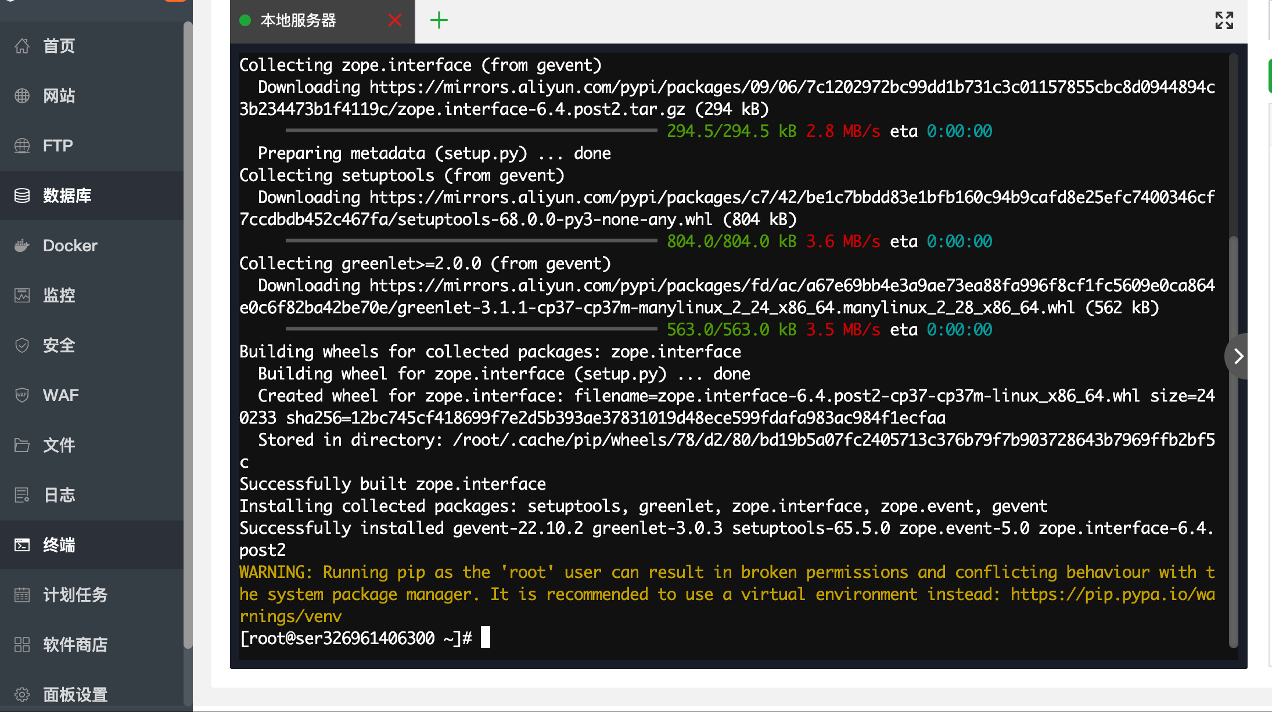The image size is (1272, 712).
Task: Click 'Building wheels for collected packages' line
Action: click(490, 352)
